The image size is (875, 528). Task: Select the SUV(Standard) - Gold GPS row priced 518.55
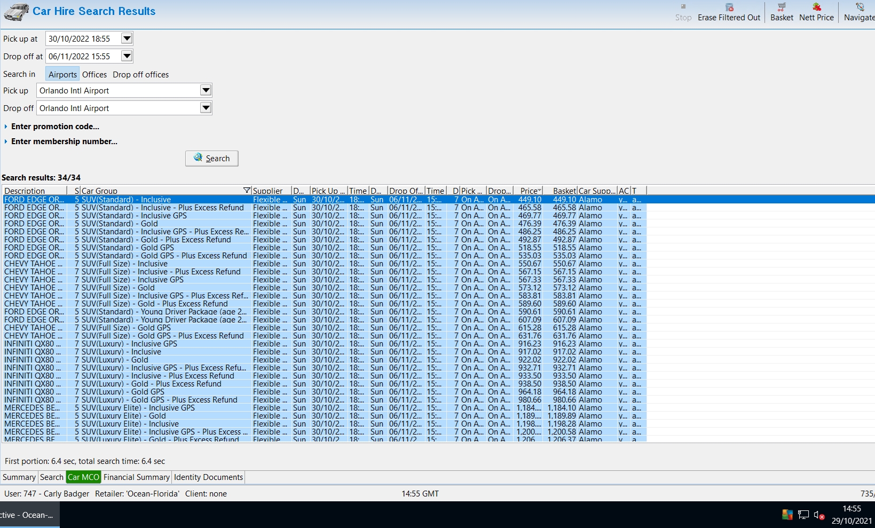[x=325, y=248]
